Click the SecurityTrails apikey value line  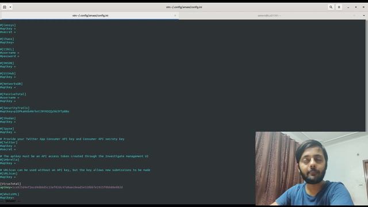34,112
